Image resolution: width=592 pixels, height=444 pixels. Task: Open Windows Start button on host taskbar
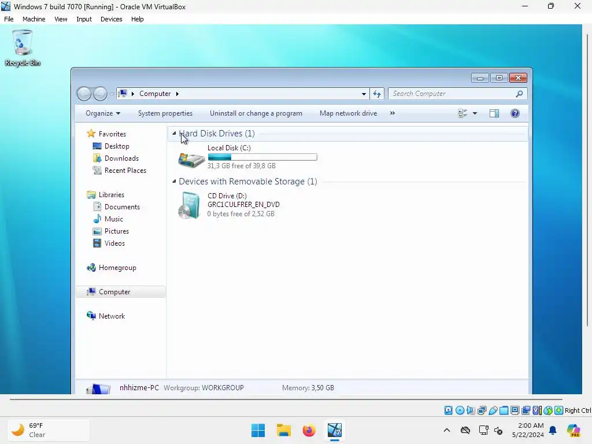(x=258, y=430)
